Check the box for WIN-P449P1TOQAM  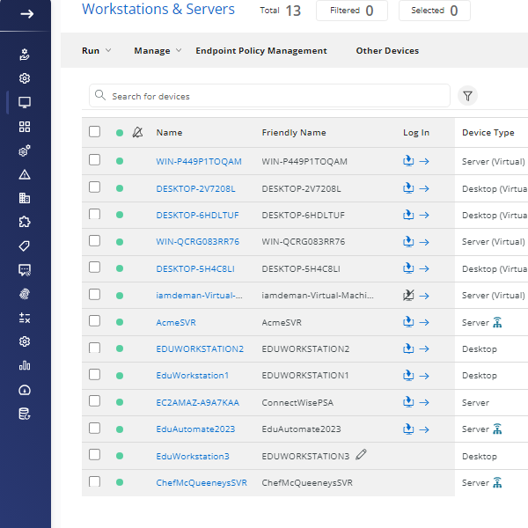point(95,161)
